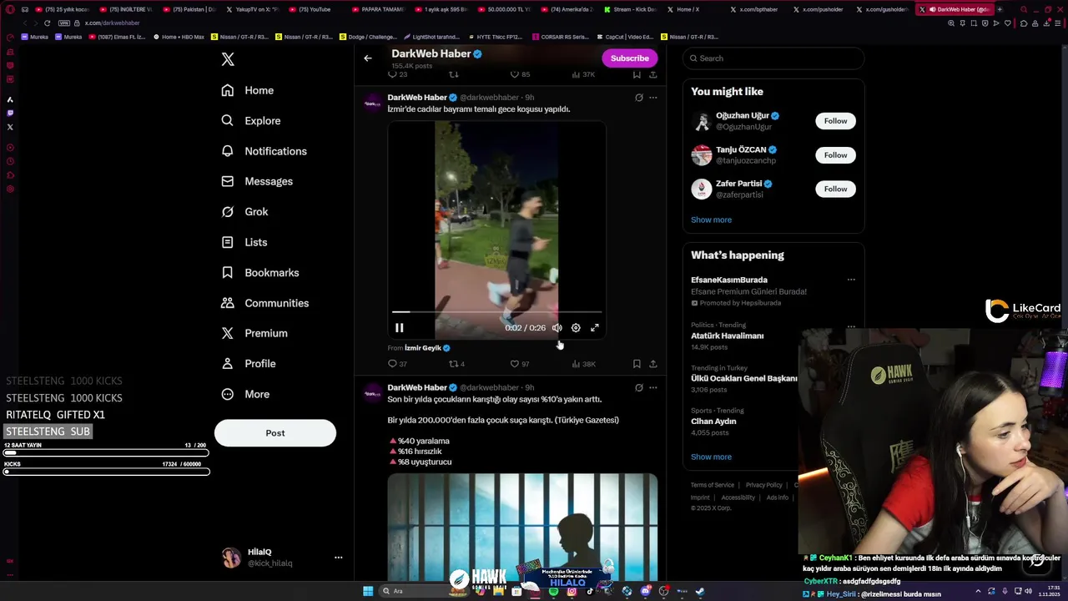
Task: Open more options on child crime post
Action: click(653, 387)
